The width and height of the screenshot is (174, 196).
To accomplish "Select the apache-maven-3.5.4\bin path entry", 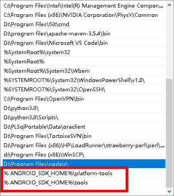I will point(83,34).
